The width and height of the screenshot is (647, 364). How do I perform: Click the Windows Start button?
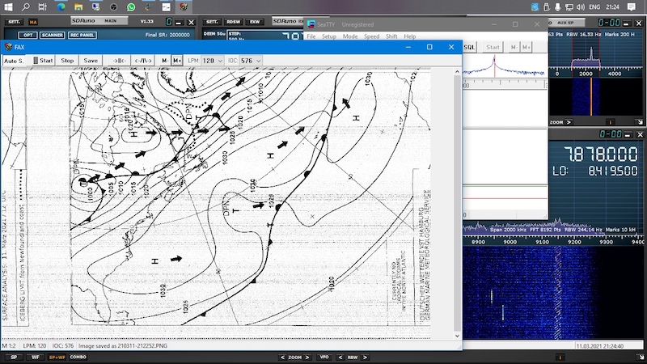click(x=7, y=6)
